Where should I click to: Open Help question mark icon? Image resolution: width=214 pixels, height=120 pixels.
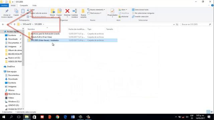pos(212,5)
